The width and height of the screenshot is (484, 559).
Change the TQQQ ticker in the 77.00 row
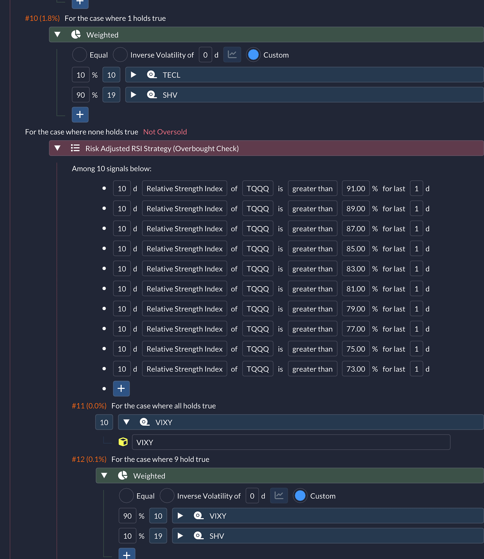pos(258,329)
